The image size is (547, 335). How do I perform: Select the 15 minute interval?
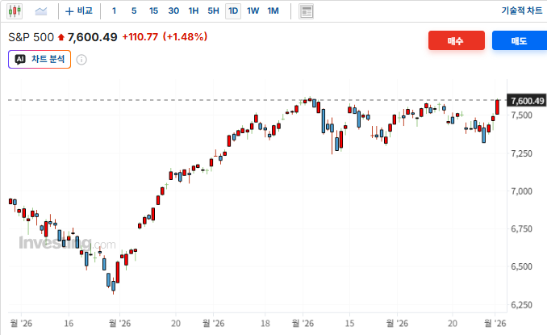point(153,11)
